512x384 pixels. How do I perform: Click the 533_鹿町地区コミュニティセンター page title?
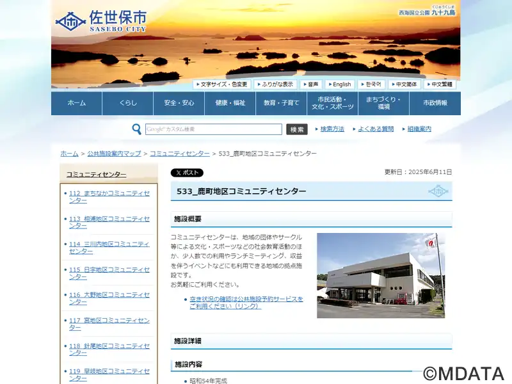coord(241,191)
